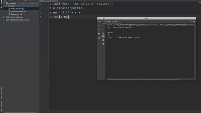Click 'Process finished with exit code 0' text
Viewport: 201px width, 113px height.
[x=123, y=37]
